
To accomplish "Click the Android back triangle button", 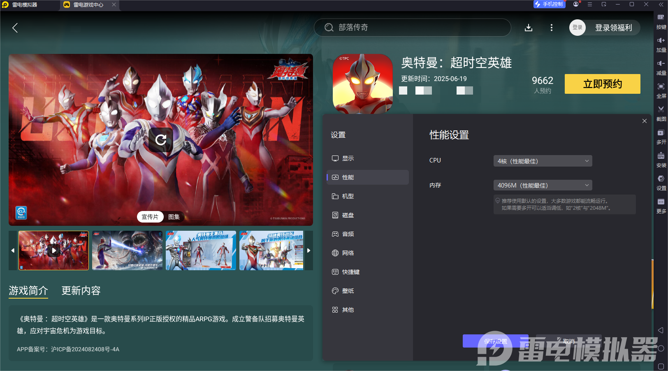I will (661, 330).
